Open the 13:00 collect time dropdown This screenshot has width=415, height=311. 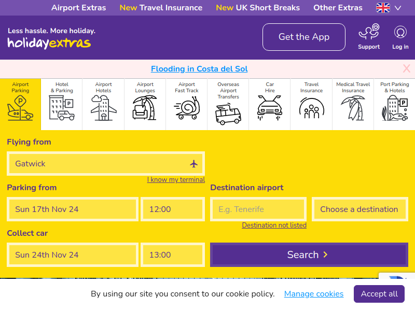point(173,255)
